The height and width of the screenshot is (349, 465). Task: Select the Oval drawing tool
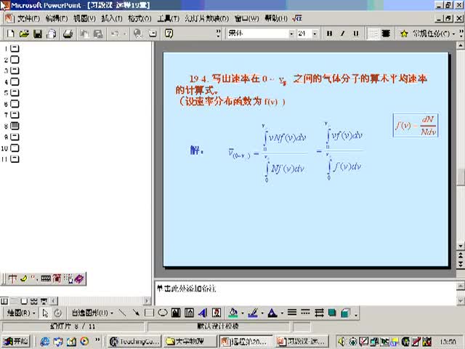pos(163,313)
